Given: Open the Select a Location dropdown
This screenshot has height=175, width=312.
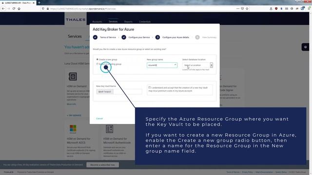Looking at the screenshot, I should click(197, 65).
